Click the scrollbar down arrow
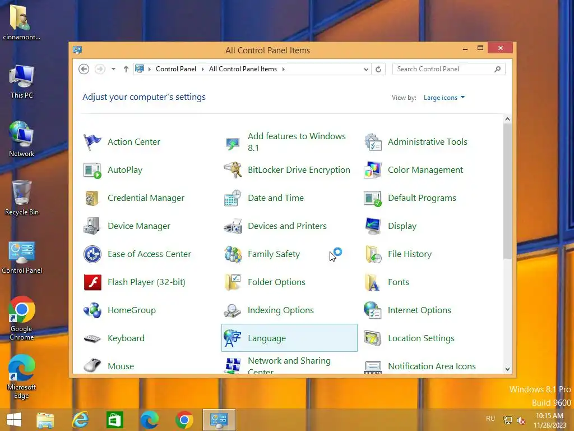 [x=507, y=369]
